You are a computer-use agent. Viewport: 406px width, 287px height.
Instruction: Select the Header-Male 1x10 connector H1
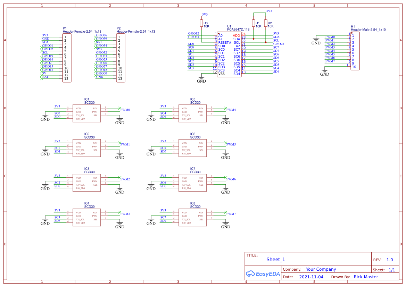point(355,50)
